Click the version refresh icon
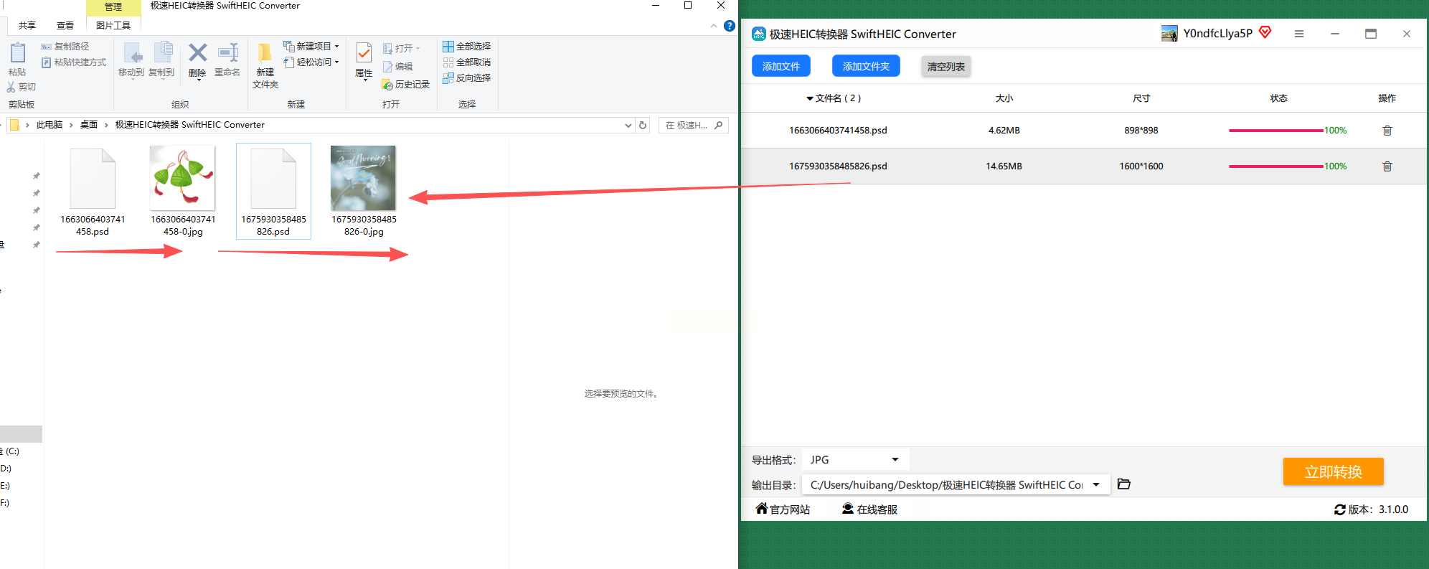 (1340, 509)
